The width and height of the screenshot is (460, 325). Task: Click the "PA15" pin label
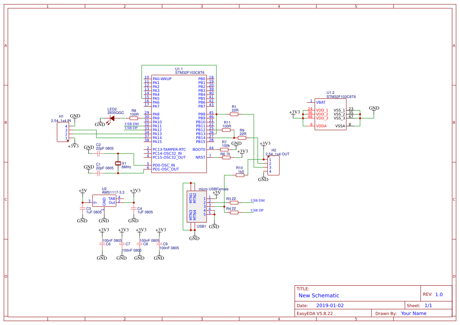[157, 142]
